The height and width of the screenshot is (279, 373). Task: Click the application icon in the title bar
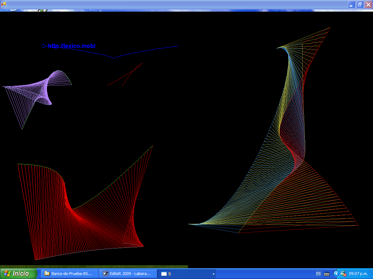click(4, 4)
